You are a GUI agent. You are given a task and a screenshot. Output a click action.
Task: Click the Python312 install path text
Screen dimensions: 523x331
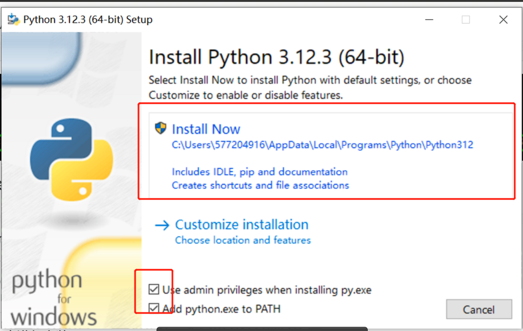322,145
